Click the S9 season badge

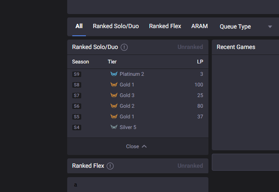(x=77, y=74)
